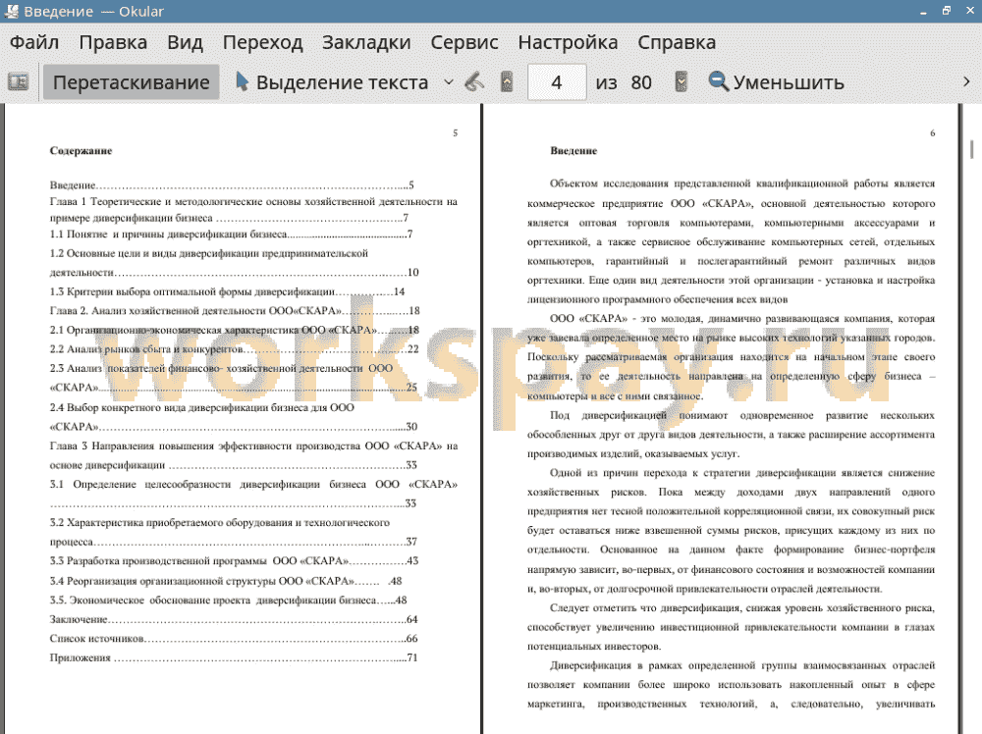Image resolution: width=982 pixels, height=734 pixels.
Task: Click the 'Введение' heading on page 6
Action: (573, 151)
